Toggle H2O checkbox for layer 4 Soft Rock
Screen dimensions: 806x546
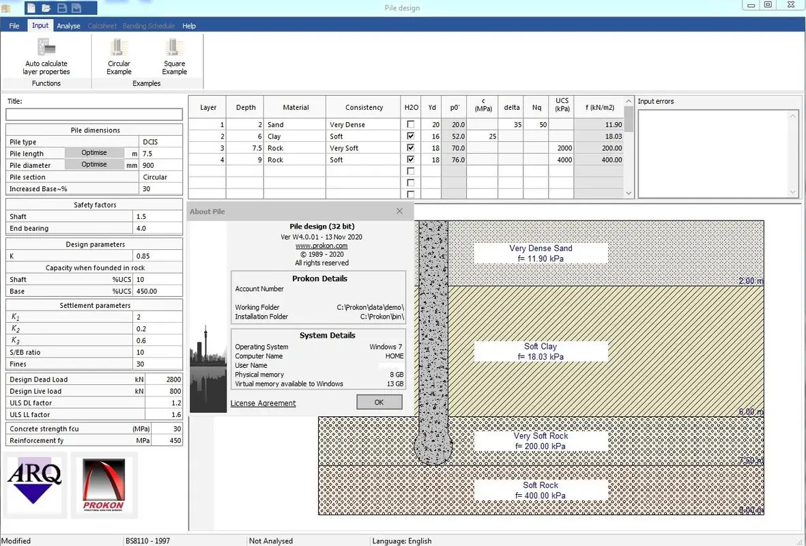(x=410, y=160)
